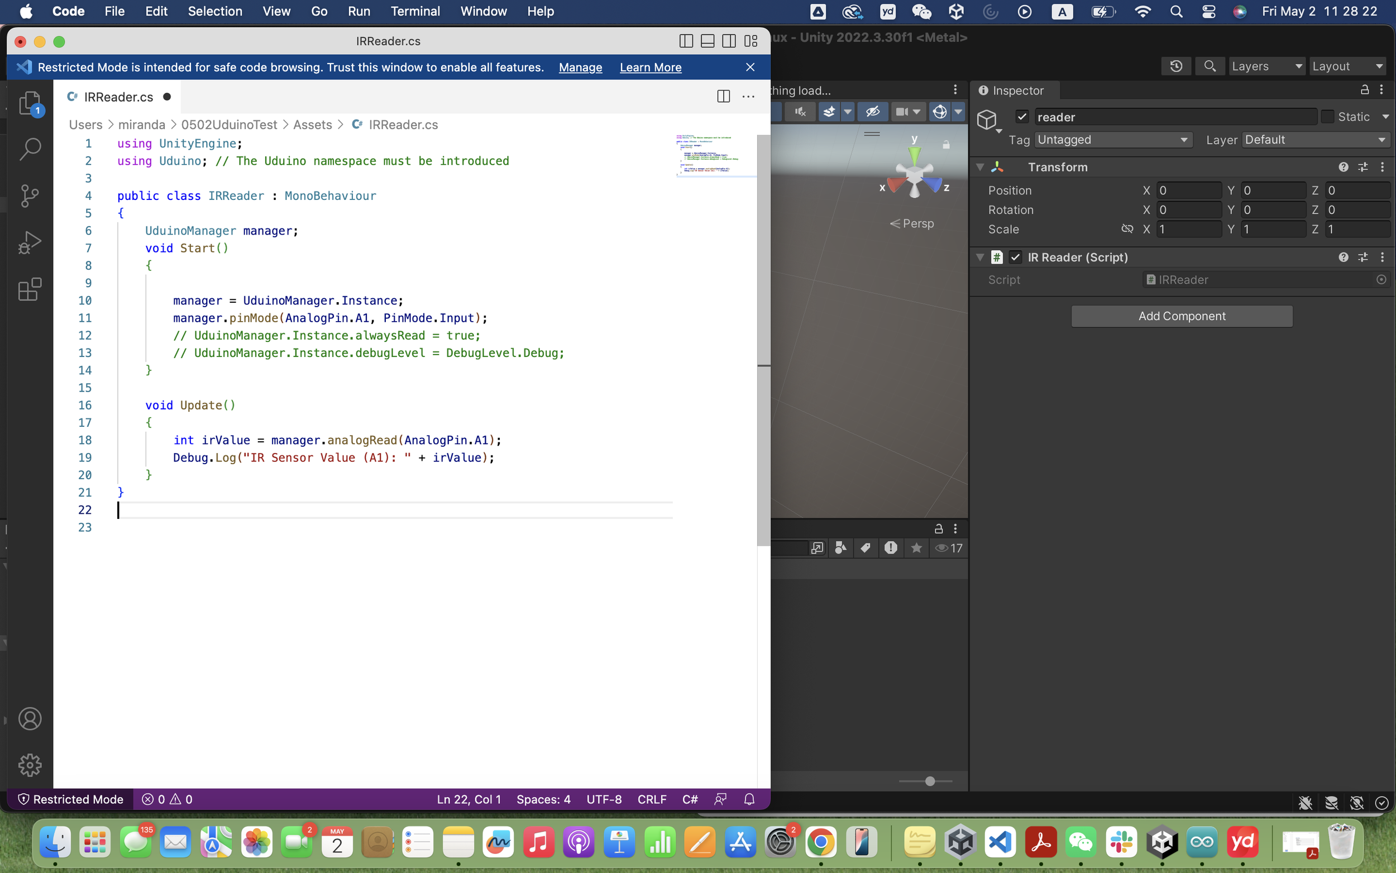Open the Layer dropdown showing Default
Image resolution: width=1396 pixels, height=873 pixels.
pyautogui.click(x=1314, y=140)
